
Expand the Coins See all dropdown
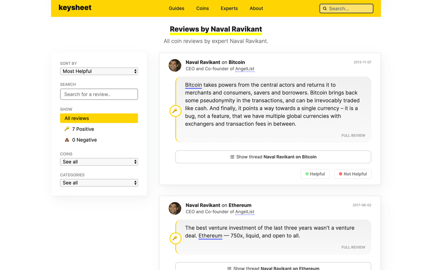99,162
